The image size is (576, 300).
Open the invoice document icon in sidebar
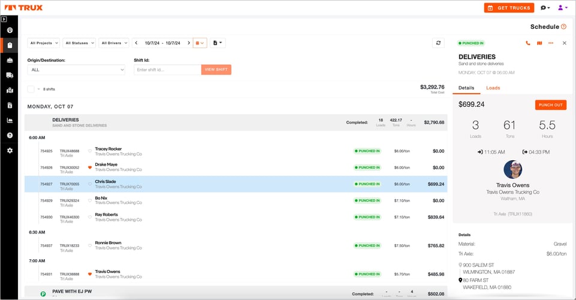point(10,106)
